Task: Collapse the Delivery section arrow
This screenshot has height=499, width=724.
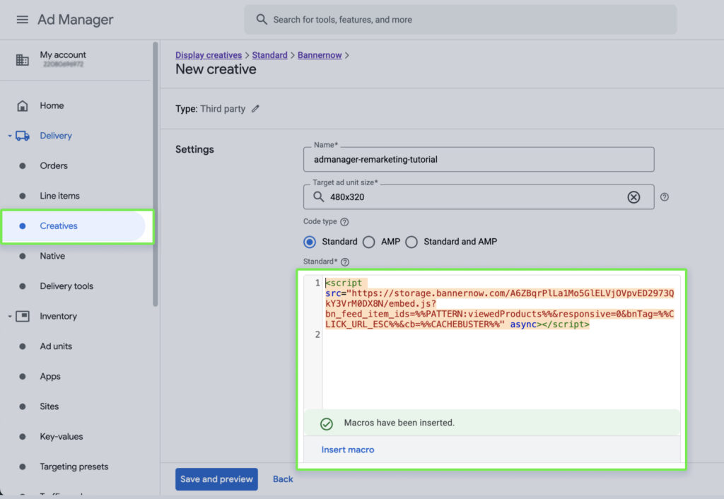Action: point(10,136)
